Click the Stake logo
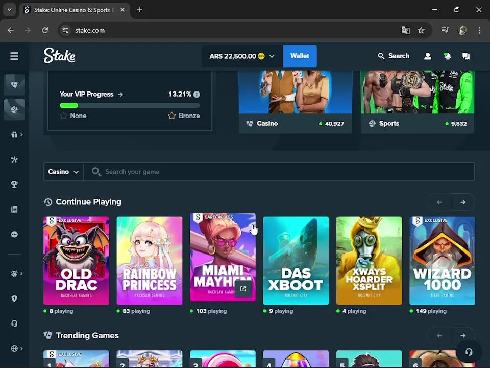Screen dimensions: 490x368 (59, 56)
